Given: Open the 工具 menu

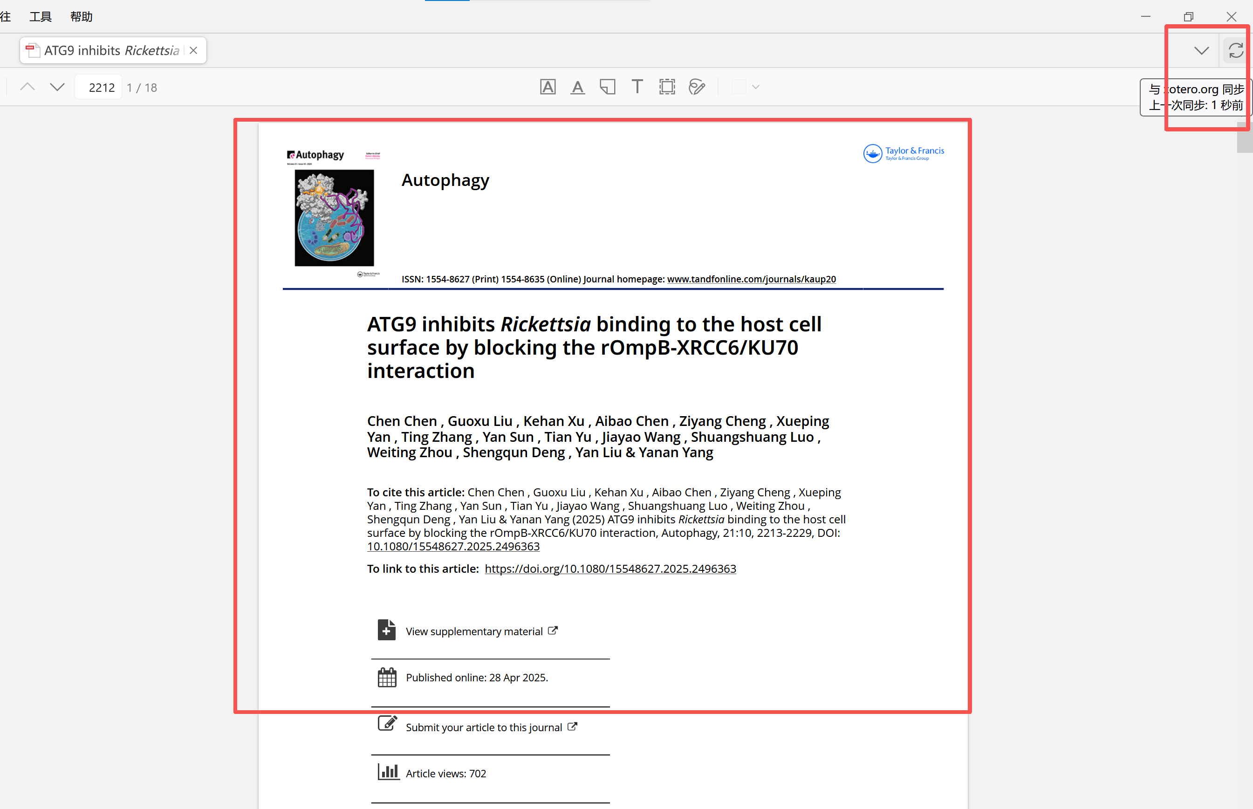Looking at the screenshot, I should click(41, 17).
